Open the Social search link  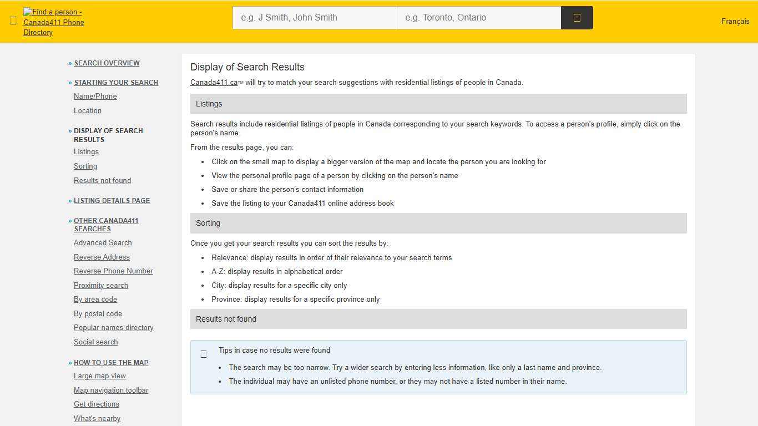[x=95, y=342]
